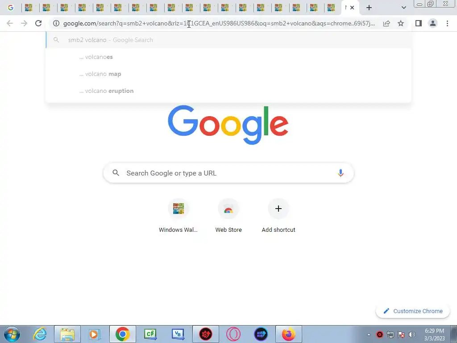Open the Action Center flag tray icon
The width and height of the screenshot is (457, 343).
(x=401, y=335)
